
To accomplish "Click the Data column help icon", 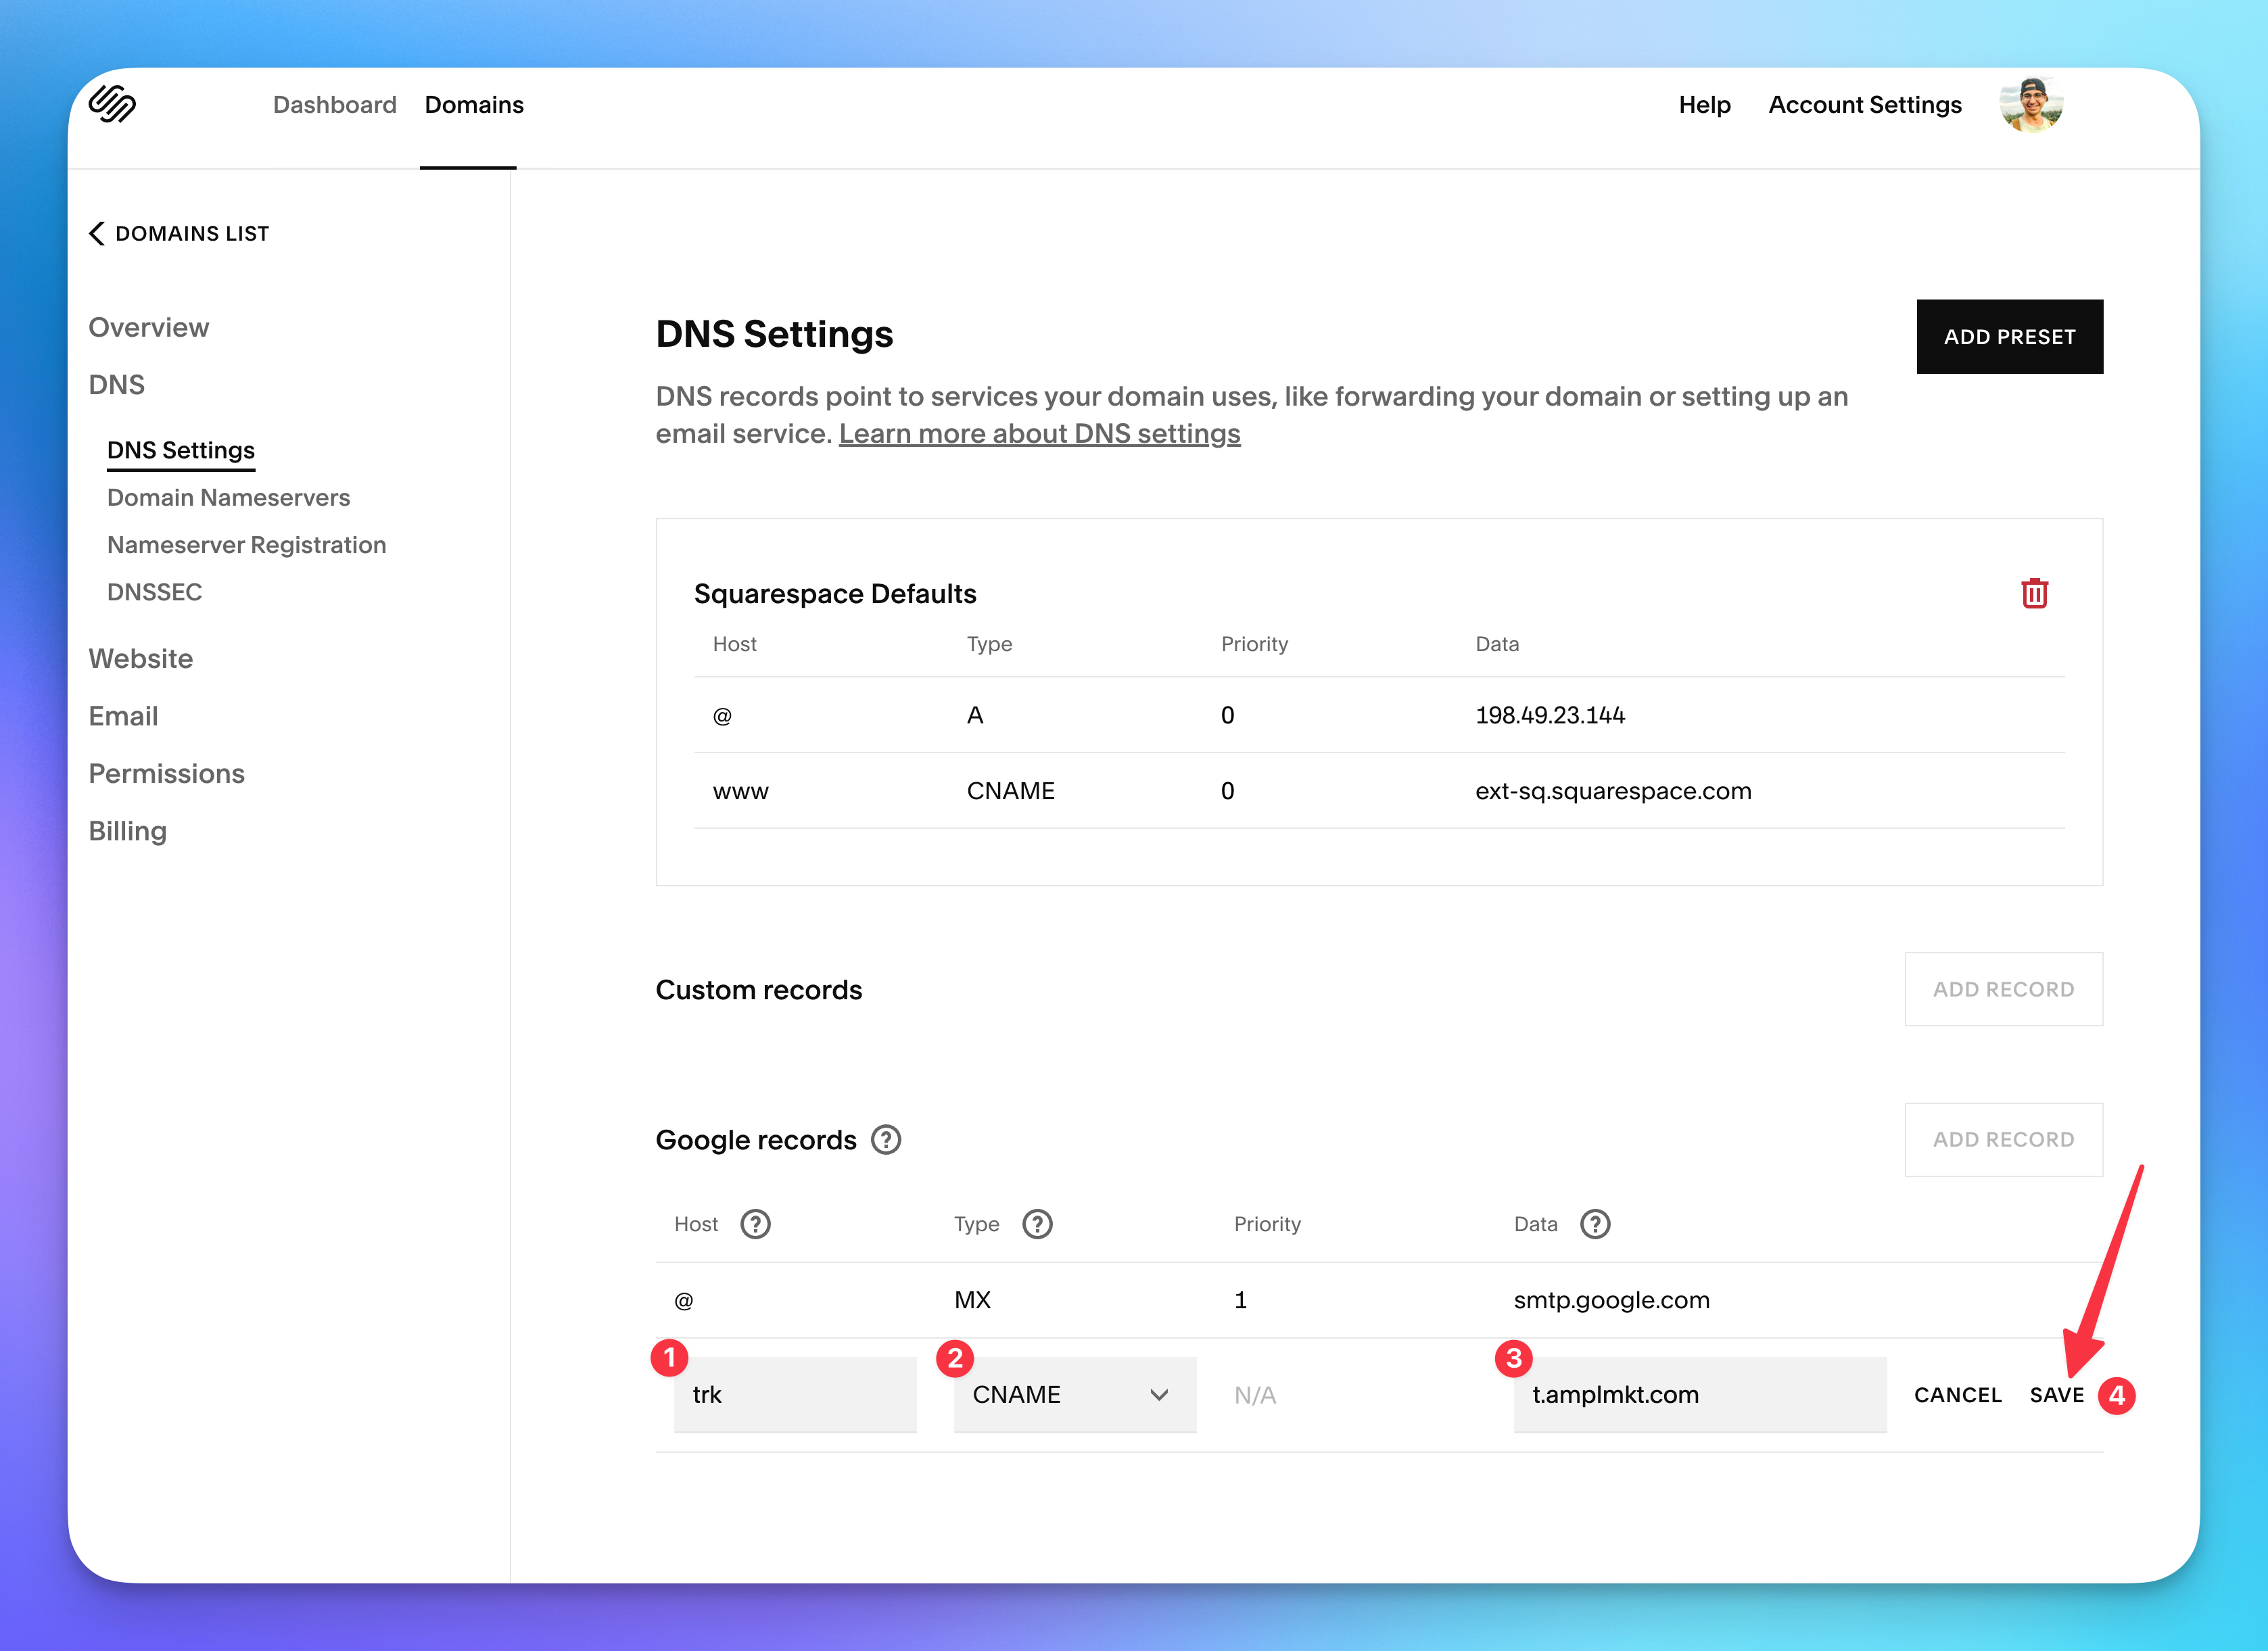I will tap(1595, 1224).
